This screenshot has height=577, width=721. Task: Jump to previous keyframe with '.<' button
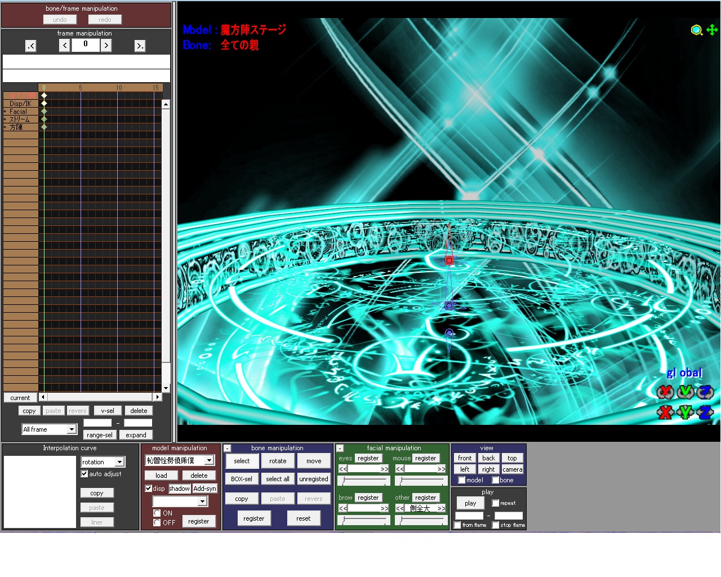31,46
